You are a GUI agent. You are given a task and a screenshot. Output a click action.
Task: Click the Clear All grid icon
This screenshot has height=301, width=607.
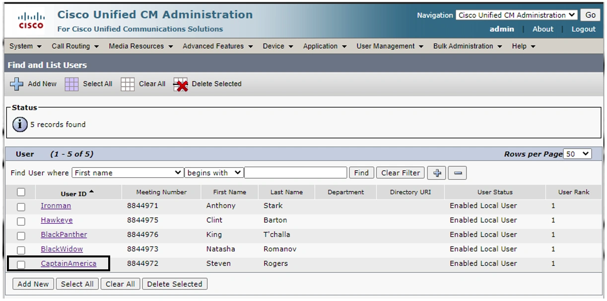[128, 84]
